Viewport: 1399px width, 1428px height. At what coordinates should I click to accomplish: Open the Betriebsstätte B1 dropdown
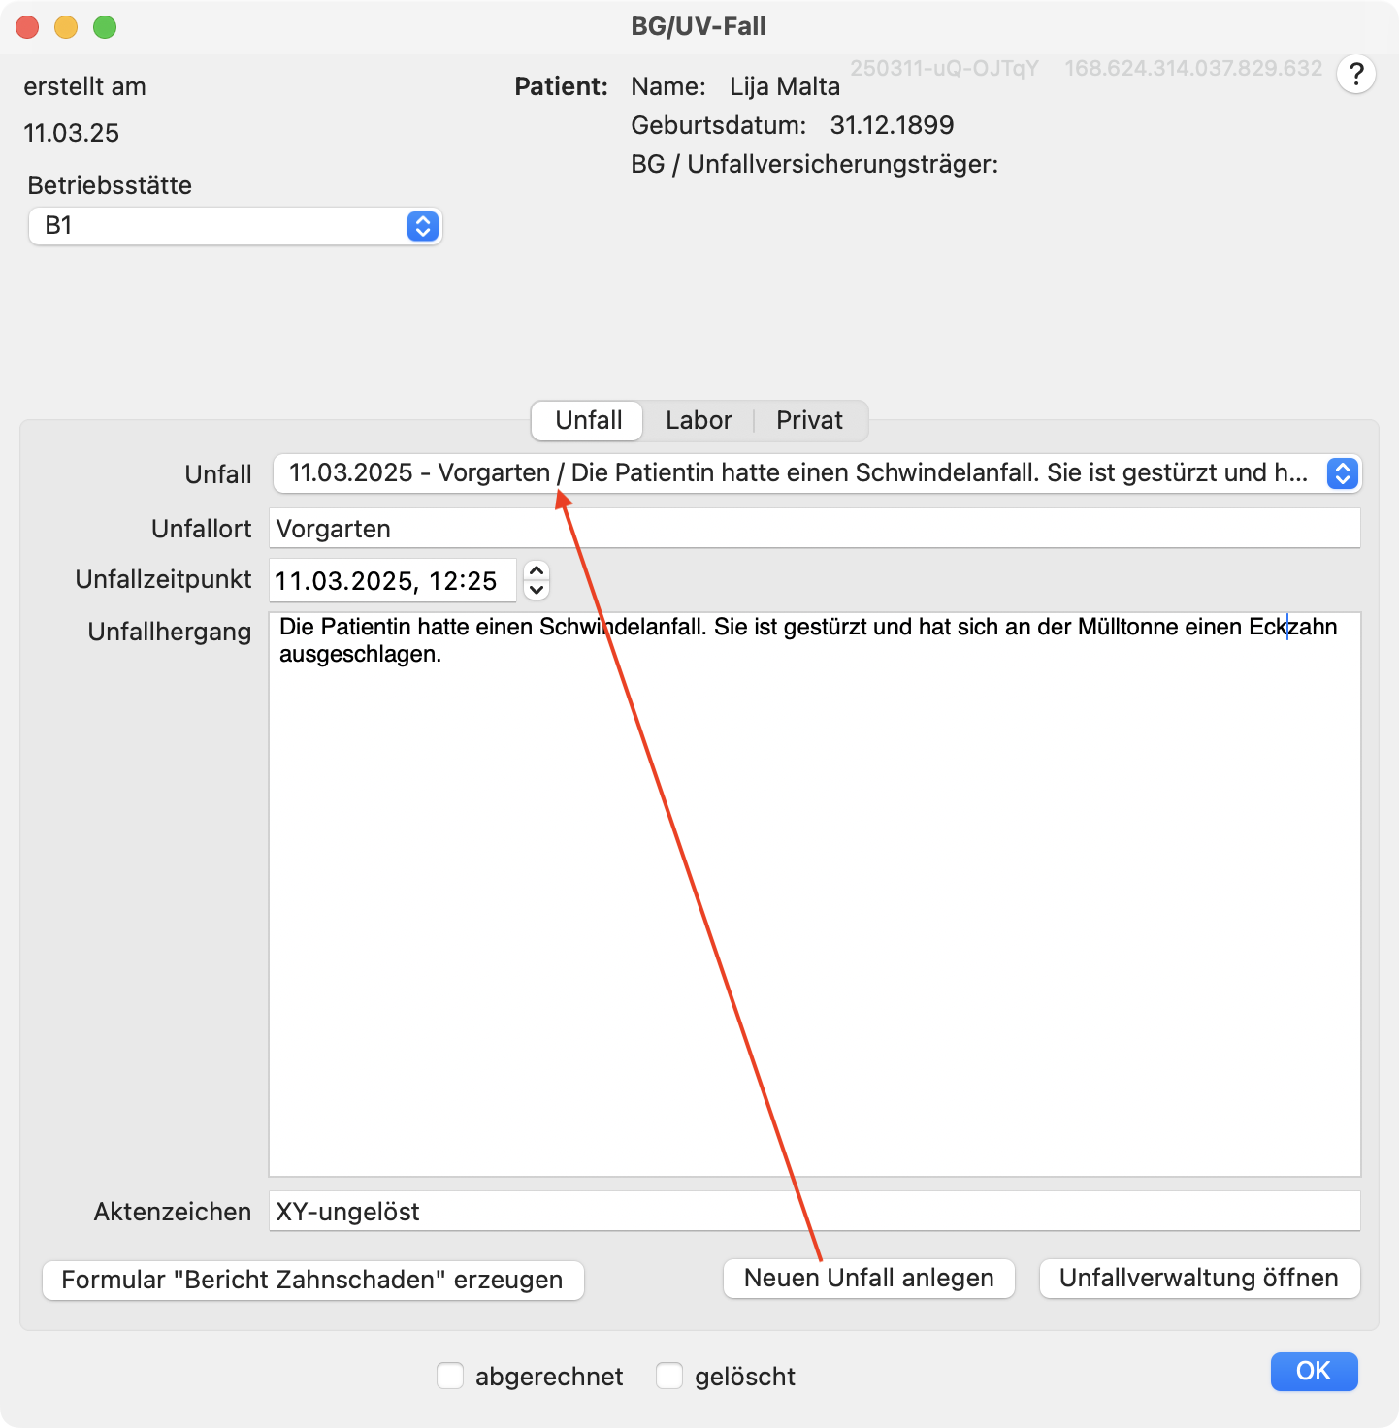point(235,226)
